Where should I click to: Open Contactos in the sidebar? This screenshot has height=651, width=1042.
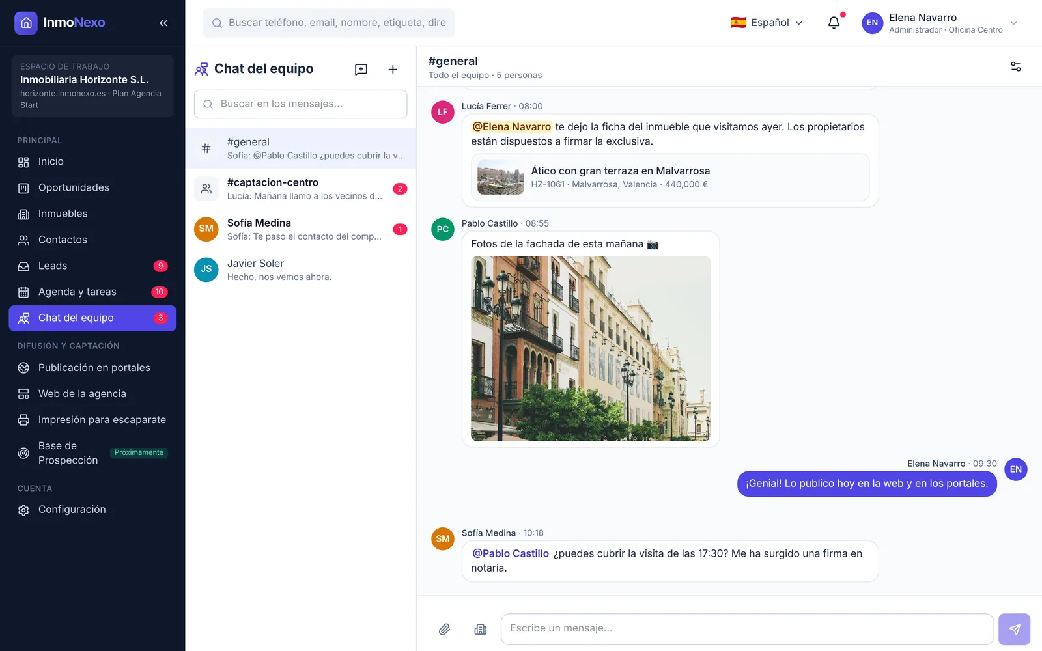[92, 240]
